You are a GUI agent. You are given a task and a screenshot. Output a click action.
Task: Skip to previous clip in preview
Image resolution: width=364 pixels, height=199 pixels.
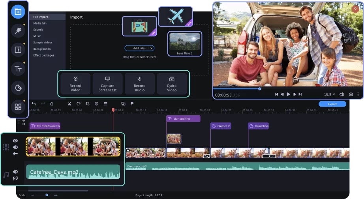[x=276, y=94]
